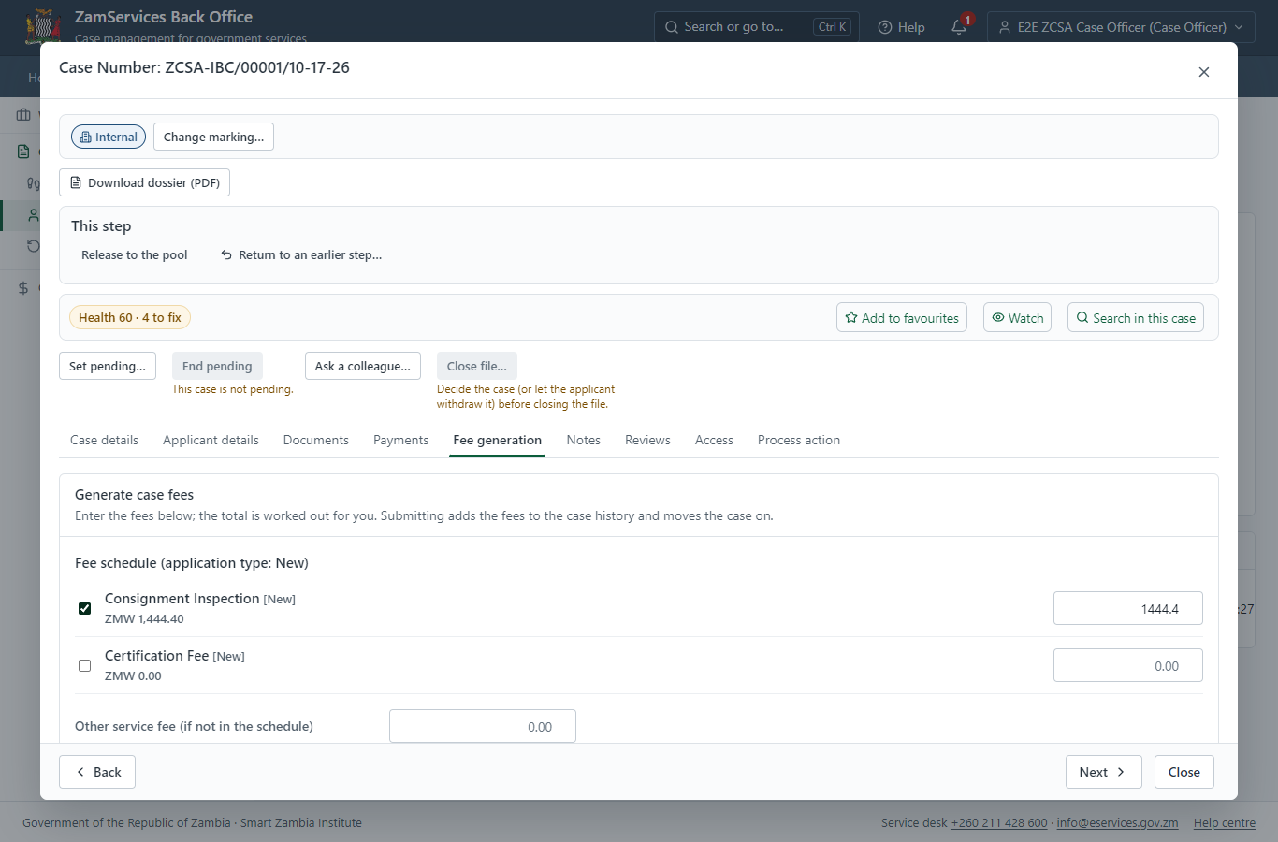The width and height of the screenshot is (1278, 842).
Task: Open the Change marking dropdown
Action: tap(213, 137)
